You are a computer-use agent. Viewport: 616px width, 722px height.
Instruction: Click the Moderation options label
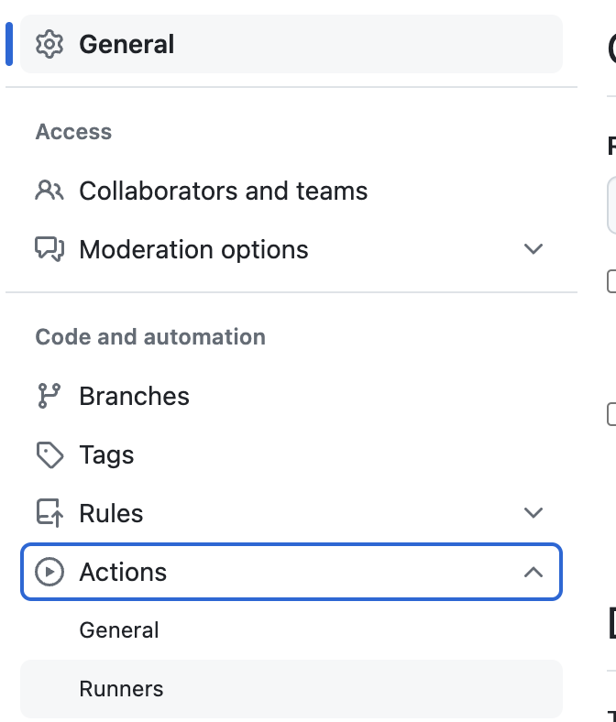[x=193, y=249]
